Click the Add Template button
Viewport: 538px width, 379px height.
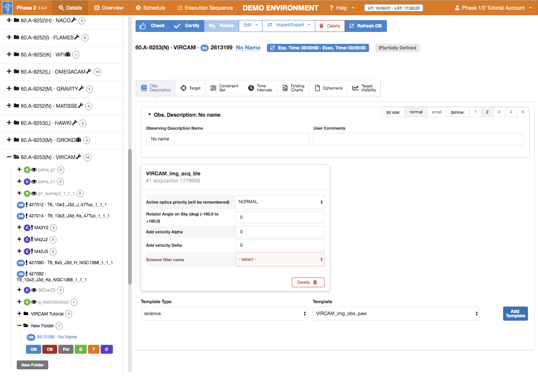point(515,314)
